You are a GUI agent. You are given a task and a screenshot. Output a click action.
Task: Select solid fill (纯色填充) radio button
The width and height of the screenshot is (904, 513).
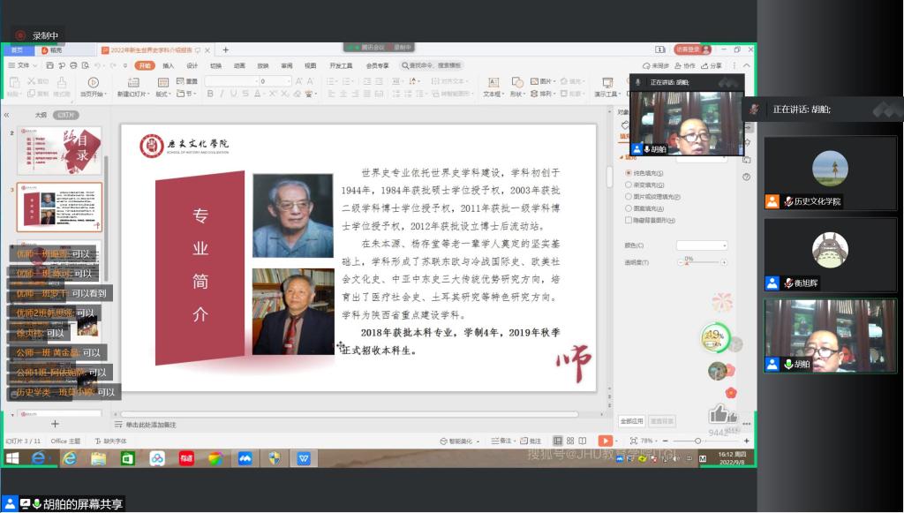pyautogui.click(x=628, y=173)
